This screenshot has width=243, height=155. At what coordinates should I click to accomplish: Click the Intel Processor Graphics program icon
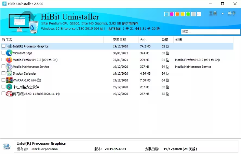click(9, 46)
